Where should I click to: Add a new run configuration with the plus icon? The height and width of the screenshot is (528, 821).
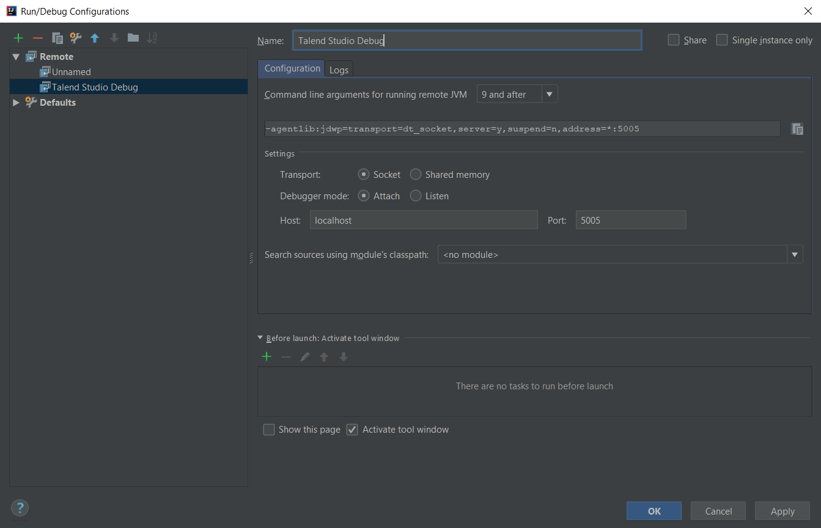18,37
